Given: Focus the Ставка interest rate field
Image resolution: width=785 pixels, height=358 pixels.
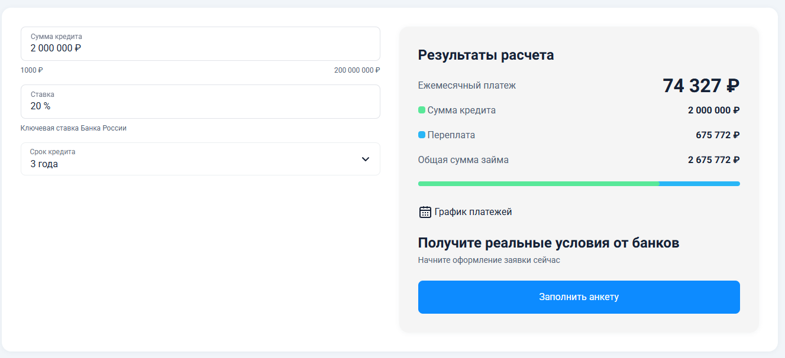Looking at the screenshot, I should (x=201, y=102).
